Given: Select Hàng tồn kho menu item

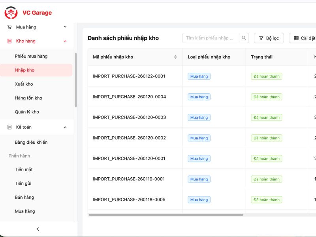Looking at the screenshot, I should (x=28, y=98).
